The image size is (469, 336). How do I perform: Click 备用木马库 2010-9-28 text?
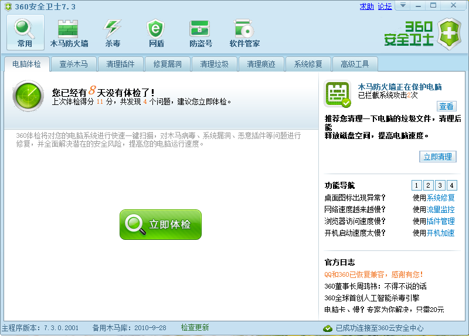pos(129,328)
